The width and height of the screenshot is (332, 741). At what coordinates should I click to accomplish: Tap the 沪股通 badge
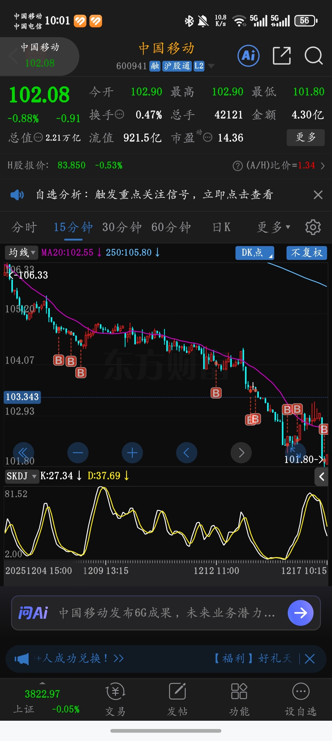tap(177, 66)
